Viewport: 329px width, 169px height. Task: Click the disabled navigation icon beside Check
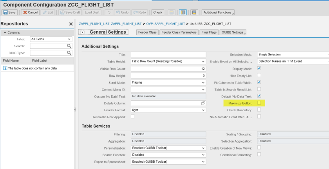[x=171, y=12]
